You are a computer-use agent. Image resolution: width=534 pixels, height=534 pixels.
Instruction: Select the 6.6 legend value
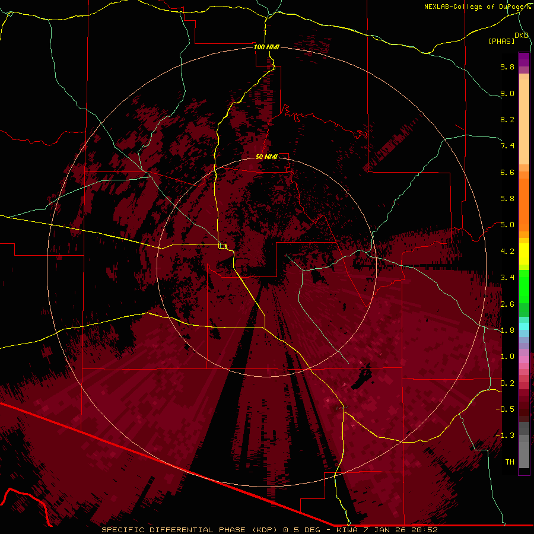click(x=507, y=172)
